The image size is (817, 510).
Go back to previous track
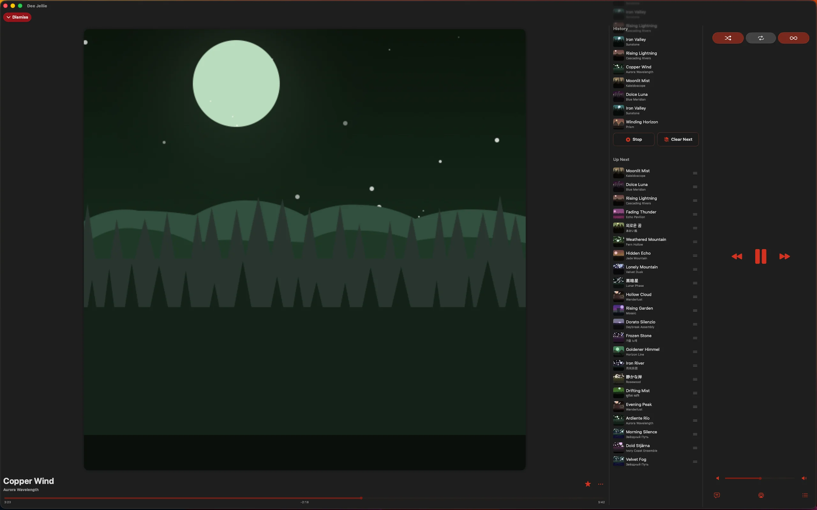pos(737,256)
